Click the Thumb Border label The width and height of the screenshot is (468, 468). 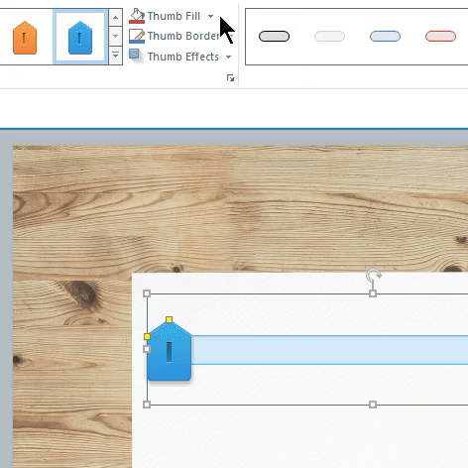click(x=183, y=36)
